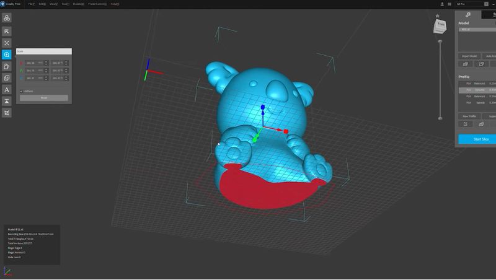The image size is (496, 280).
Task: Select the overlapping squares clone tool
Action: (x=7, y=78)
